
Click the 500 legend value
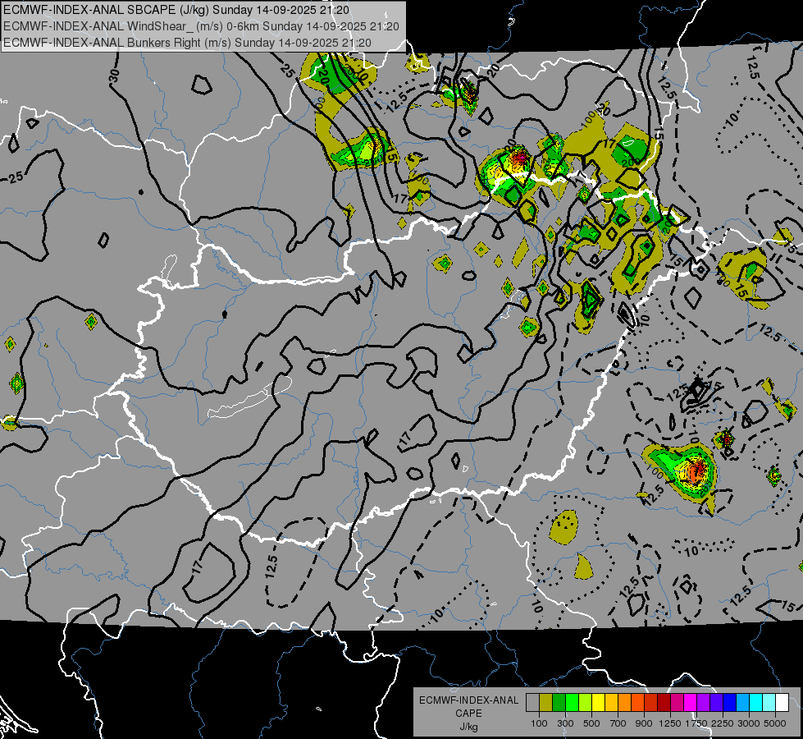tap(591, 723)
